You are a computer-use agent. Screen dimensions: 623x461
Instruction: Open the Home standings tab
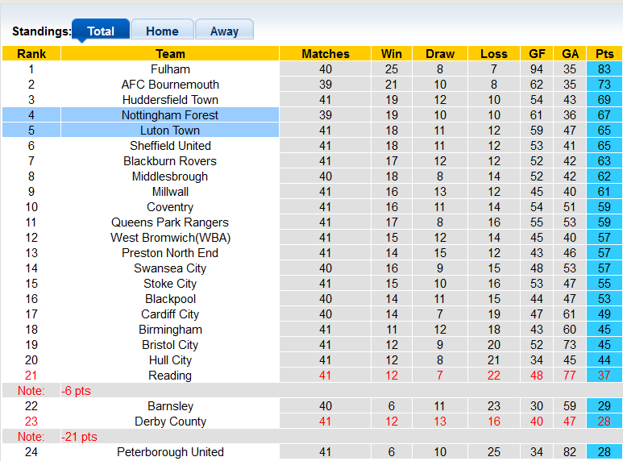pyautogui.click(x=162, y=31)
